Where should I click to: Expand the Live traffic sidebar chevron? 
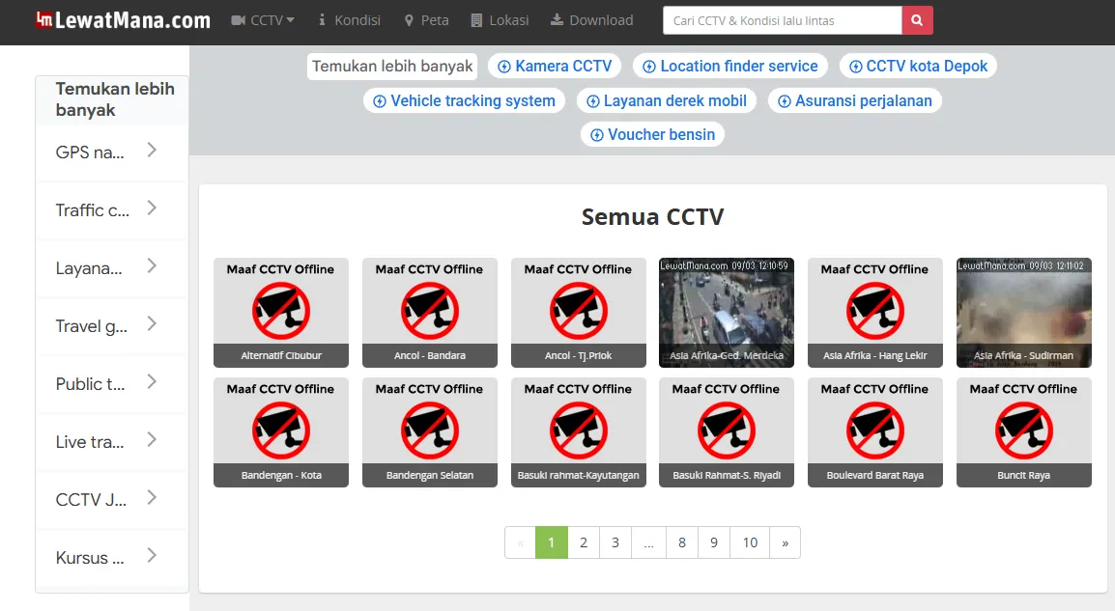coord(152,440)
